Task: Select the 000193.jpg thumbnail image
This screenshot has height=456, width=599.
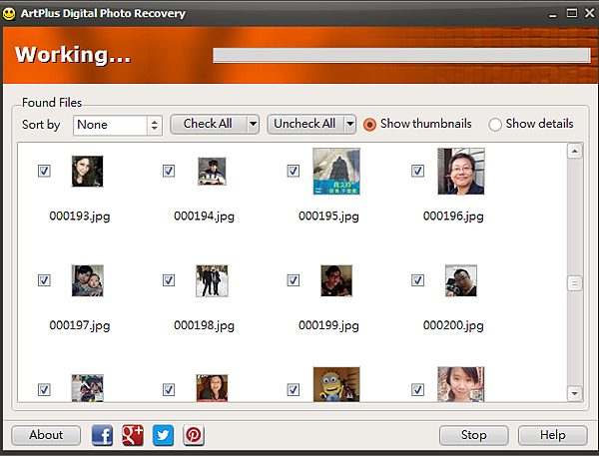Action: click(88, 171)
